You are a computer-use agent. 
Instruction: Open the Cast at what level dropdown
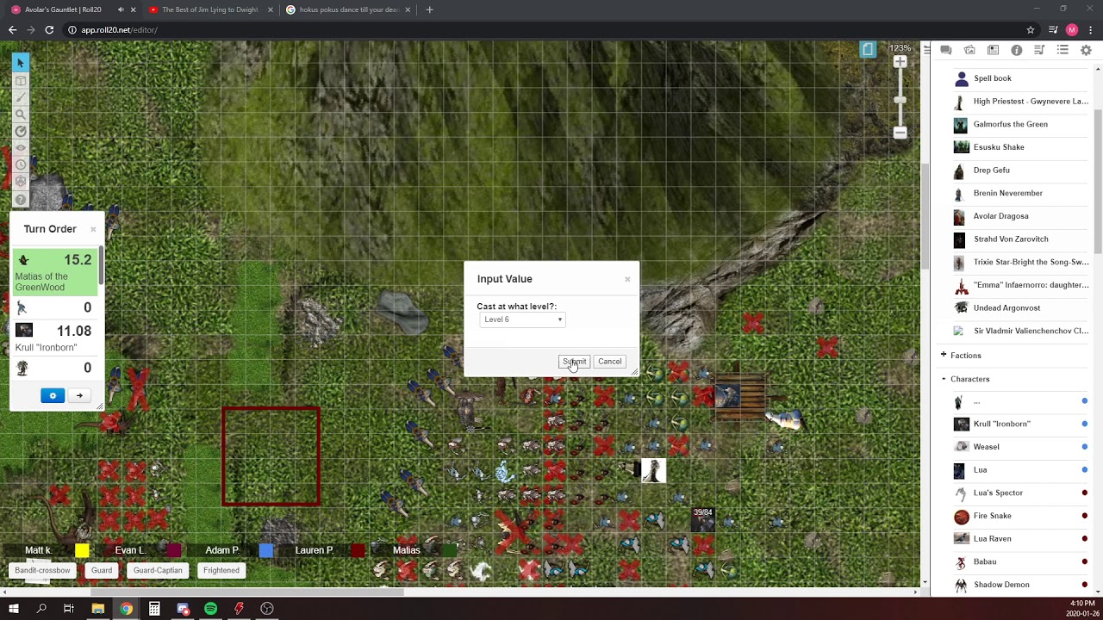[x=523, y=319]
